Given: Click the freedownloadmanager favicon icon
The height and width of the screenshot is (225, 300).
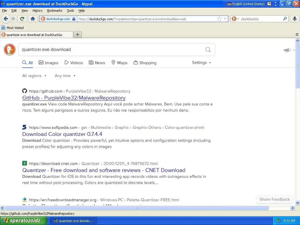Looking at the screenshot, I should coord(25,200).
